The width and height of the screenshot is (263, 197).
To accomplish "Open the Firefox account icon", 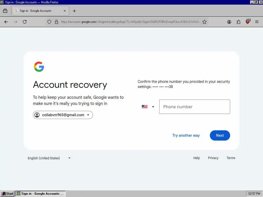I will [x=229, y=22].
